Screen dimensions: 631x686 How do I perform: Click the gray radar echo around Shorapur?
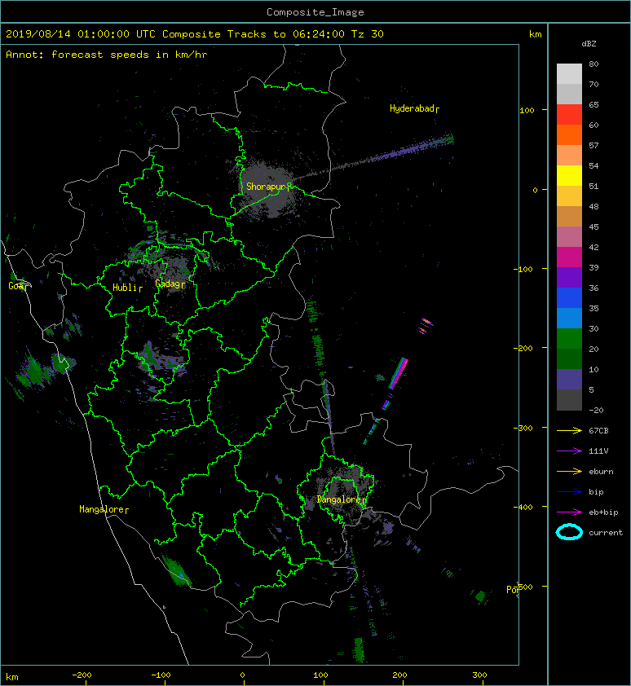click(x=268, y=188)
